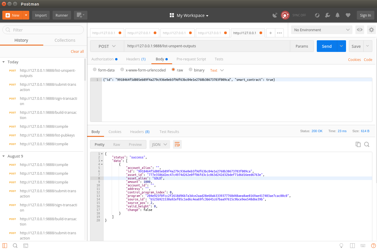The height and width of the screenshot is (250, 377).
Task: Click the new window icon button
Action: [x=80, y=15]
